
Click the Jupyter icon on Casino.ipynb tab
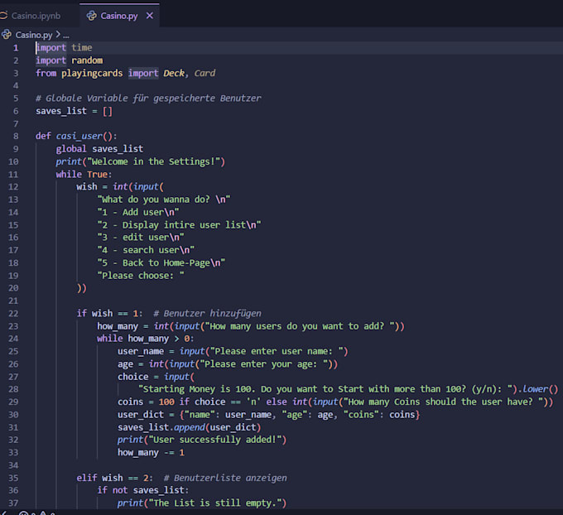3,16
